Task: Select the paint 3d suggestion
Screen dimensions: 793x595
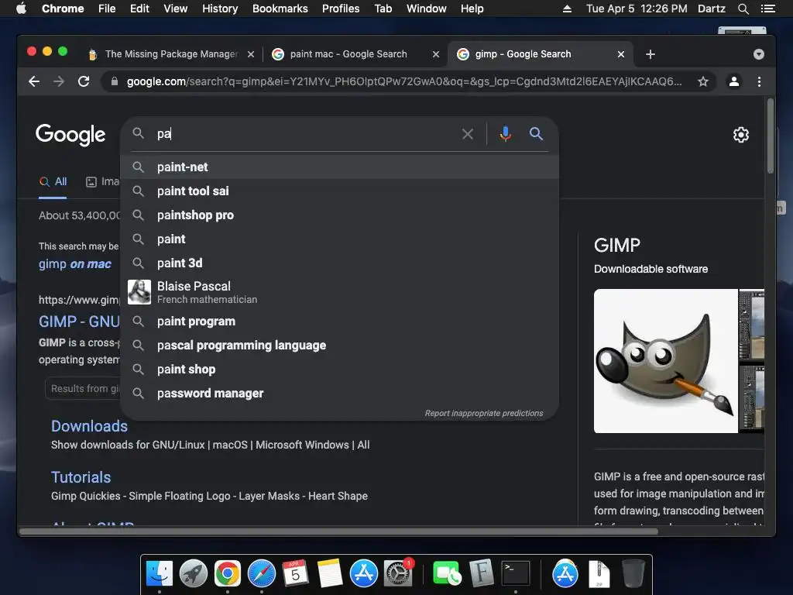Action: (x=340, y=263)
